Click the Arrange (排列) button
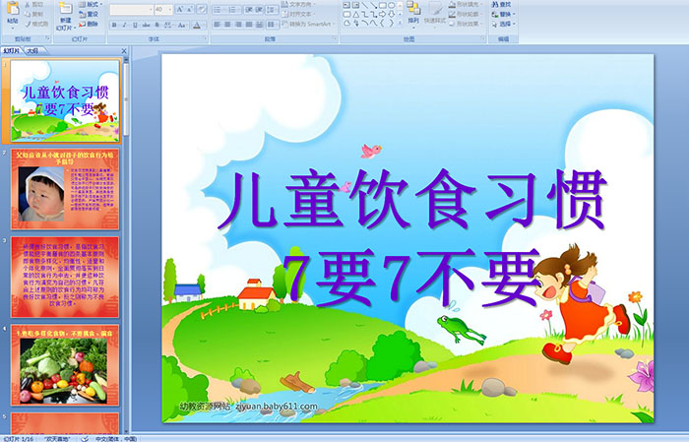689x442 pixels. (413, 13)
